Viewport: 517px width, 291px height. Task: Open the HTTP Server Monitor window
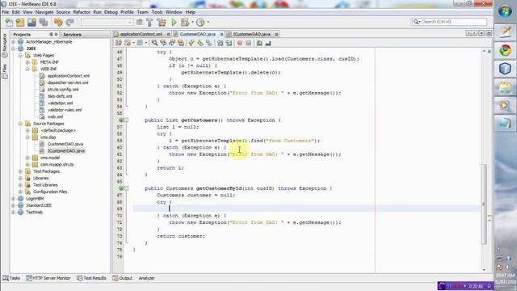[48, 278]
